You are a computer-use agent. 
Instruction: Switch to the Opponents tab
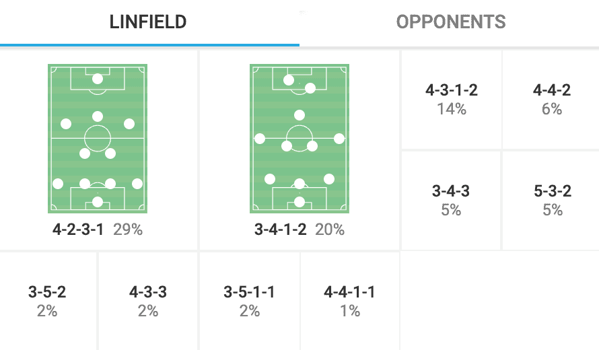450,22
